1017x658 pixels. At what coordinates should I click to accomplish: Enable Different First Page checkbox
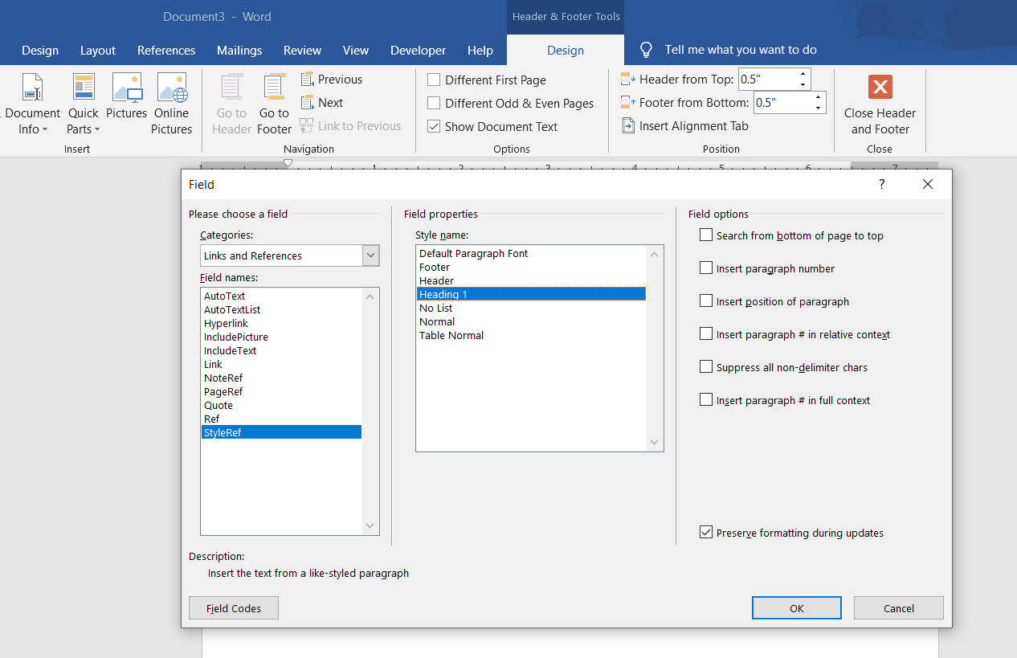(x=434, y=80)
